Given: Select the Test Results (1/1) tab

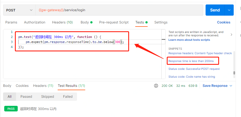Looking at the screenshot, I should tap(71, 86).
